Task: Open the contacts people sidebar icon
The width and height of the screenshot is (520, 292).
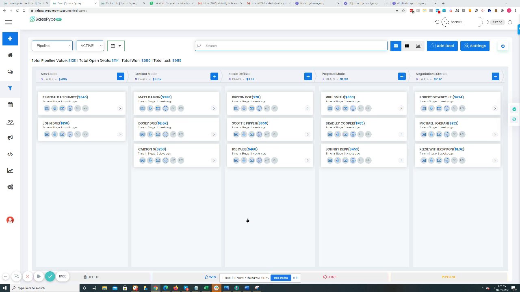Action: tap(10, 122)
